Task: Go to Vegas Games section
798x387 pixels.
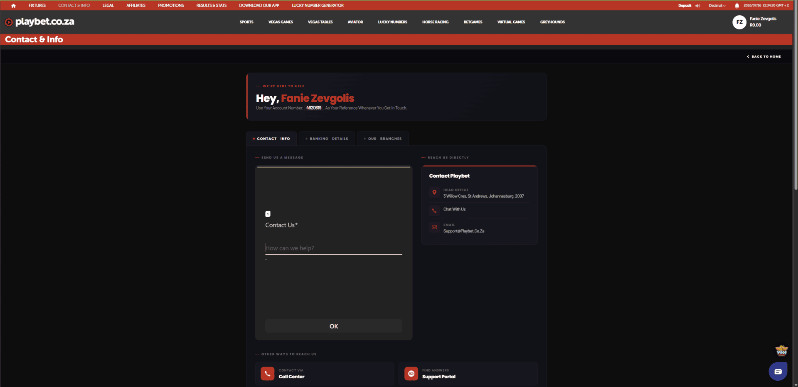Action: tap(281, 22)
